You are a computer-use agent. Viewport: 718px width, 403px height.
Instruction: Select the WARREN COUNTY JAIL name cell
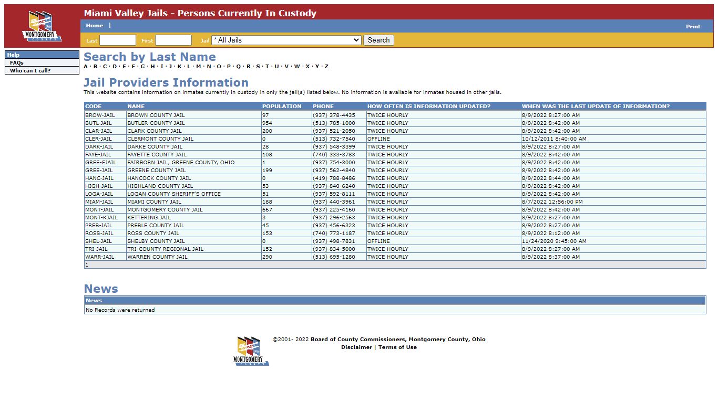194,257
